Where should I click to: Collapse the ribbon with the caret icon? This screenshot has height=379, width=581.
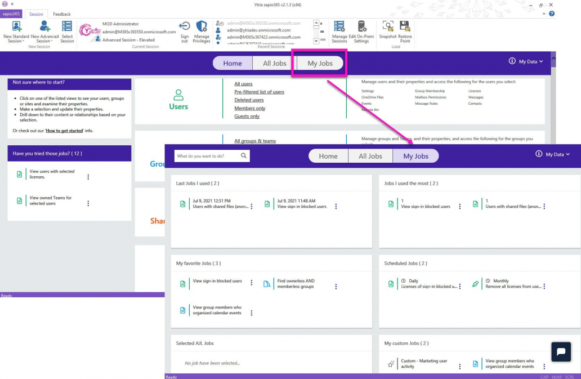click(544, 14)
